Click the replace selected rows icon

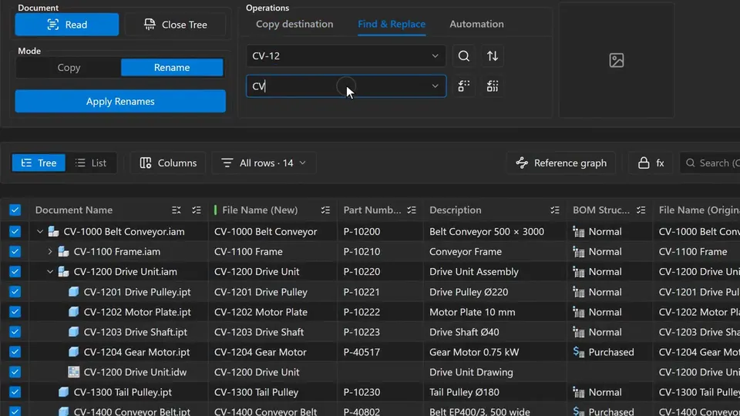463,86
